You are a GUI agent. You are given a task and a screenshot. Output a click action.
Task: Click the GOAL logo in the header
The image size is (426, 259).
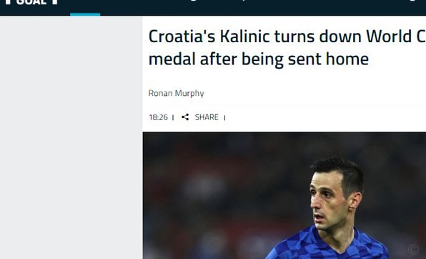pyautogui.click(x=31, y=2)
